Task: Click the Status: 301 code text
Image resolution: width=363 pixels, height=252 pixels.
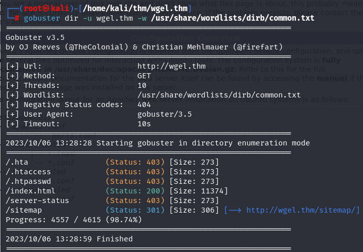Action: [135, 210]
